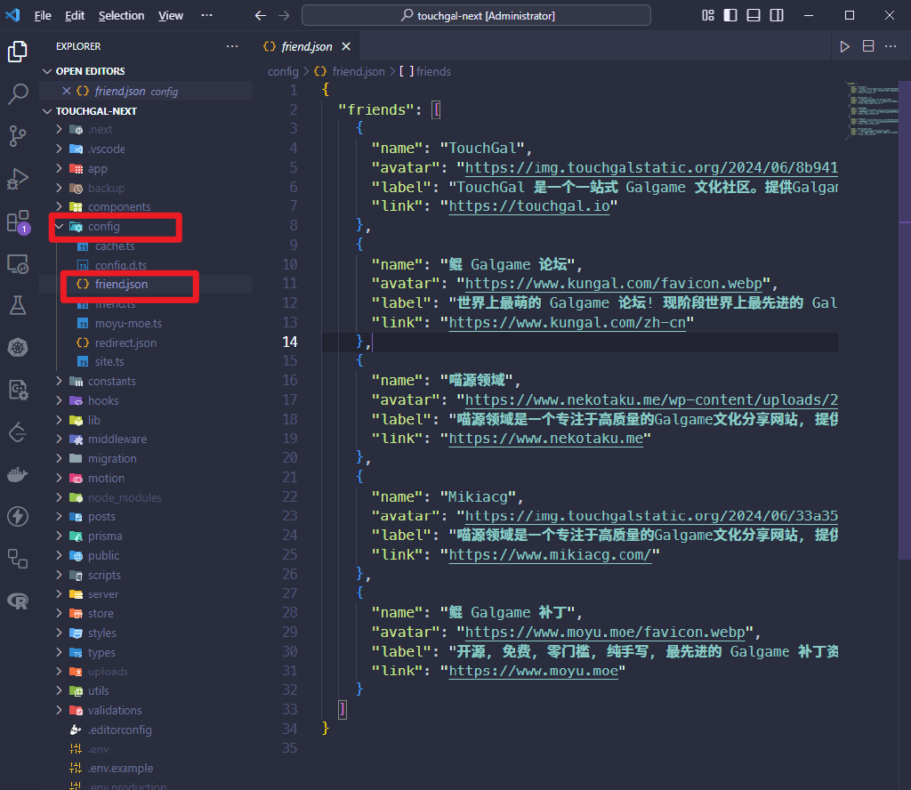Screen dimensions: 911x790
Task: Open the Source Control view
Action: pyautogui.click(x=18, y=135)
